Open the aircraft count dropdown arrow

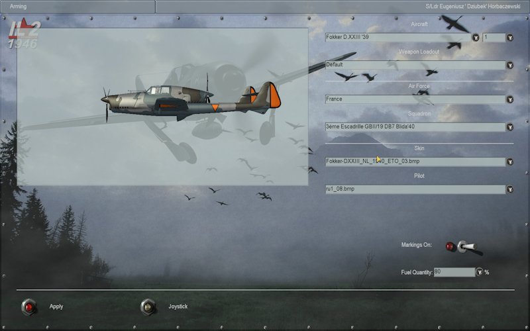coord(510,38)
